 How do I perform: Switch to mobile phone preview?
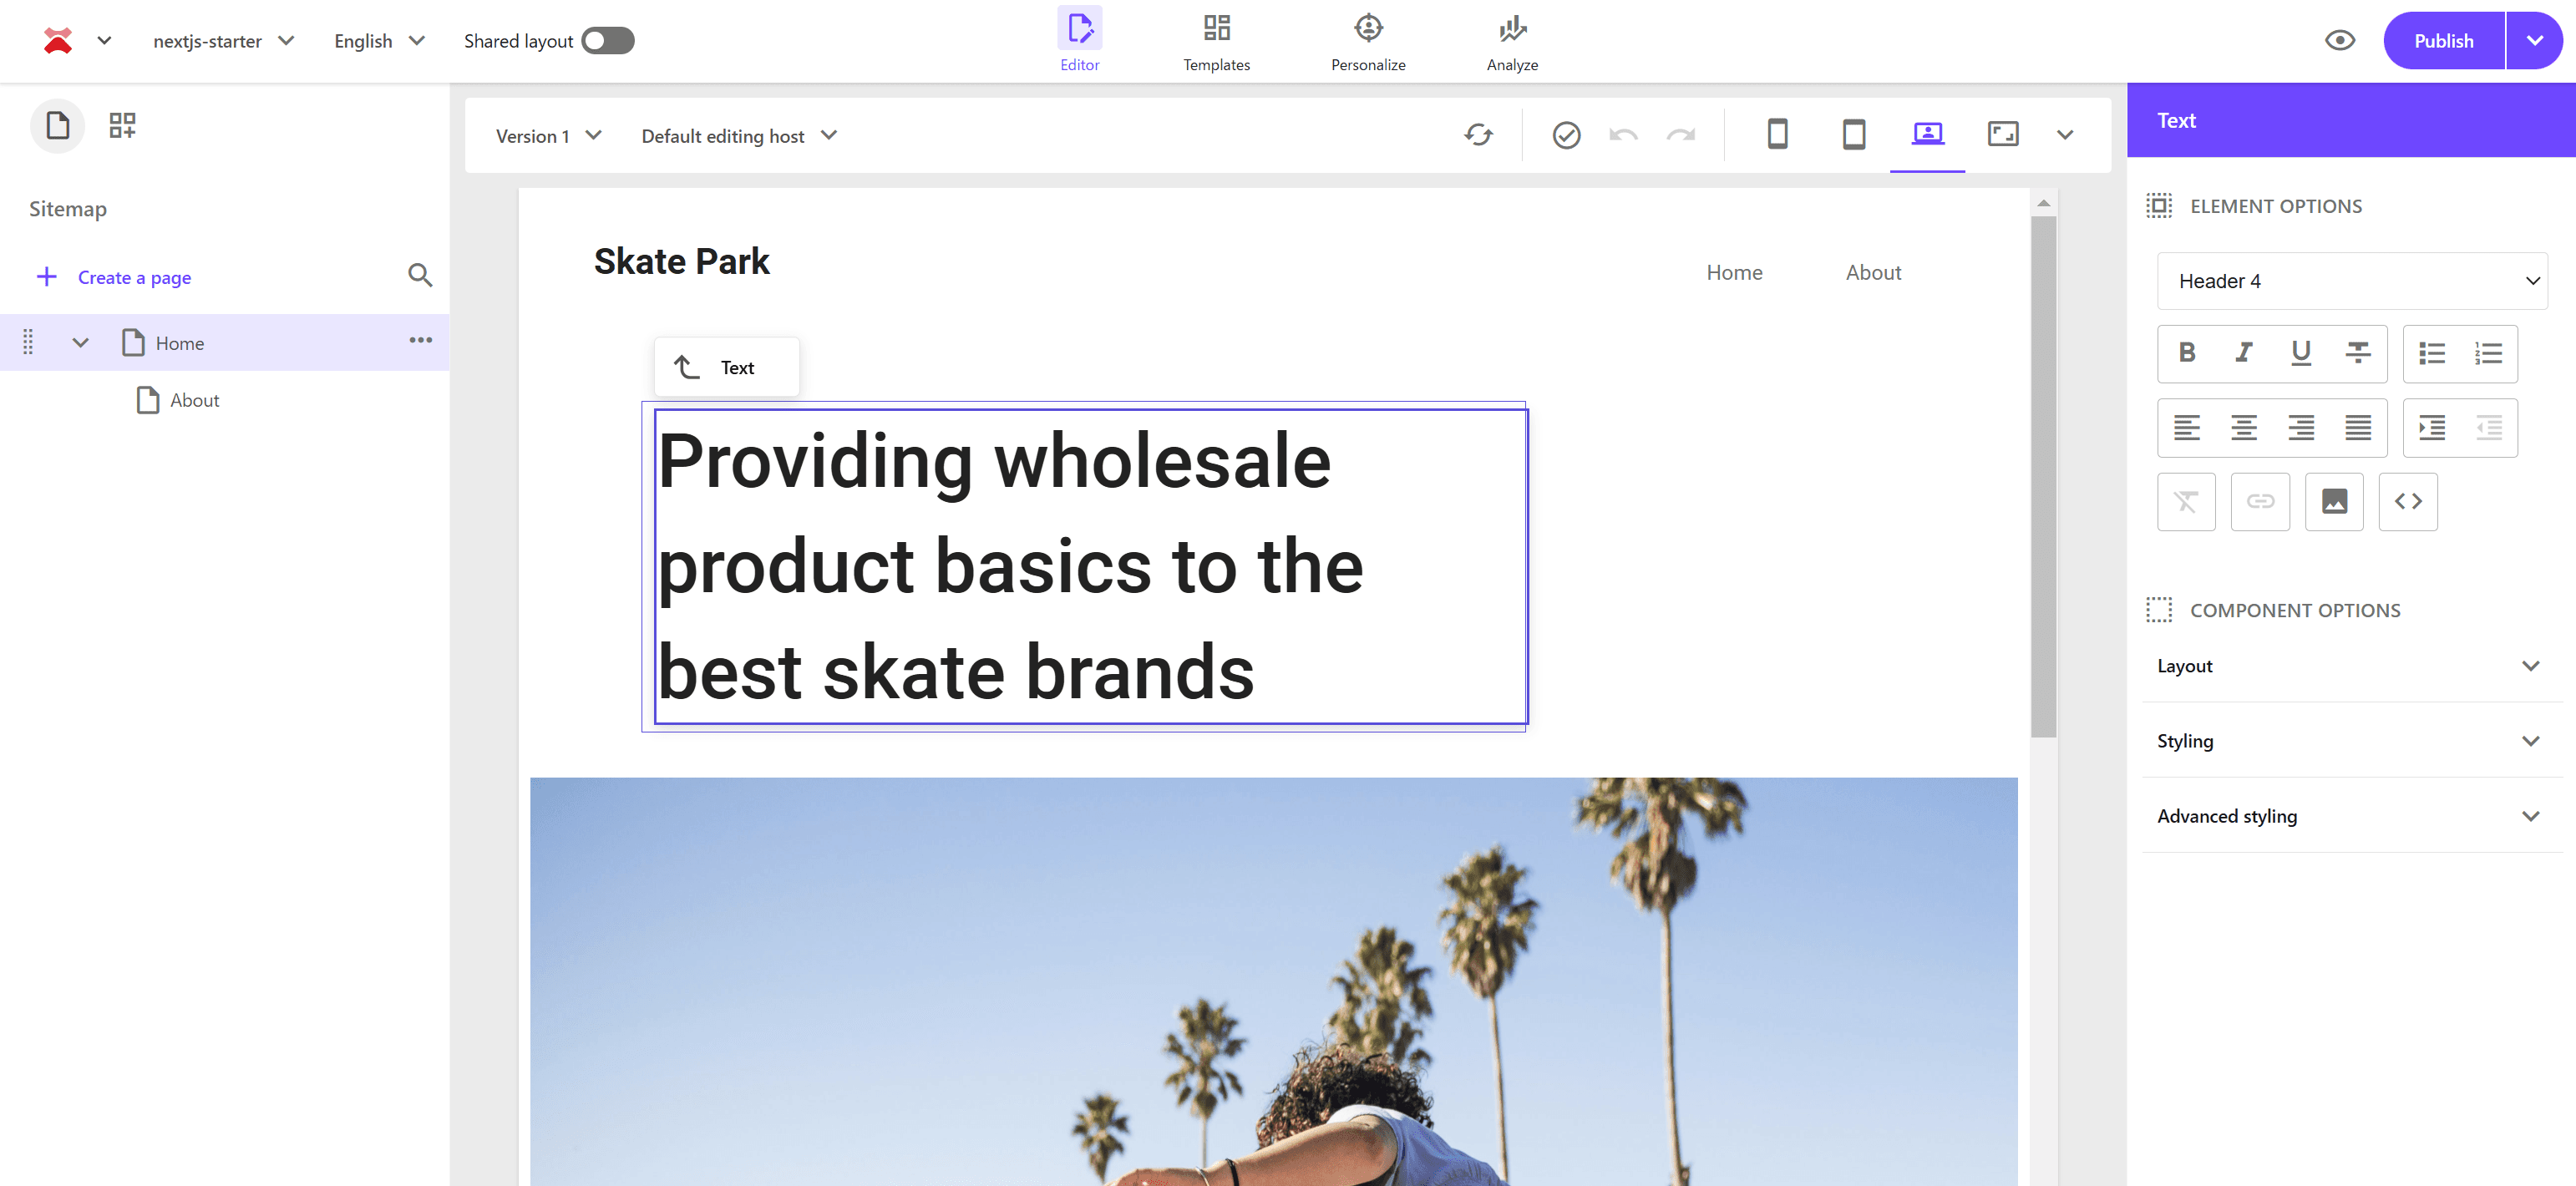click(x=1777, y=135)
